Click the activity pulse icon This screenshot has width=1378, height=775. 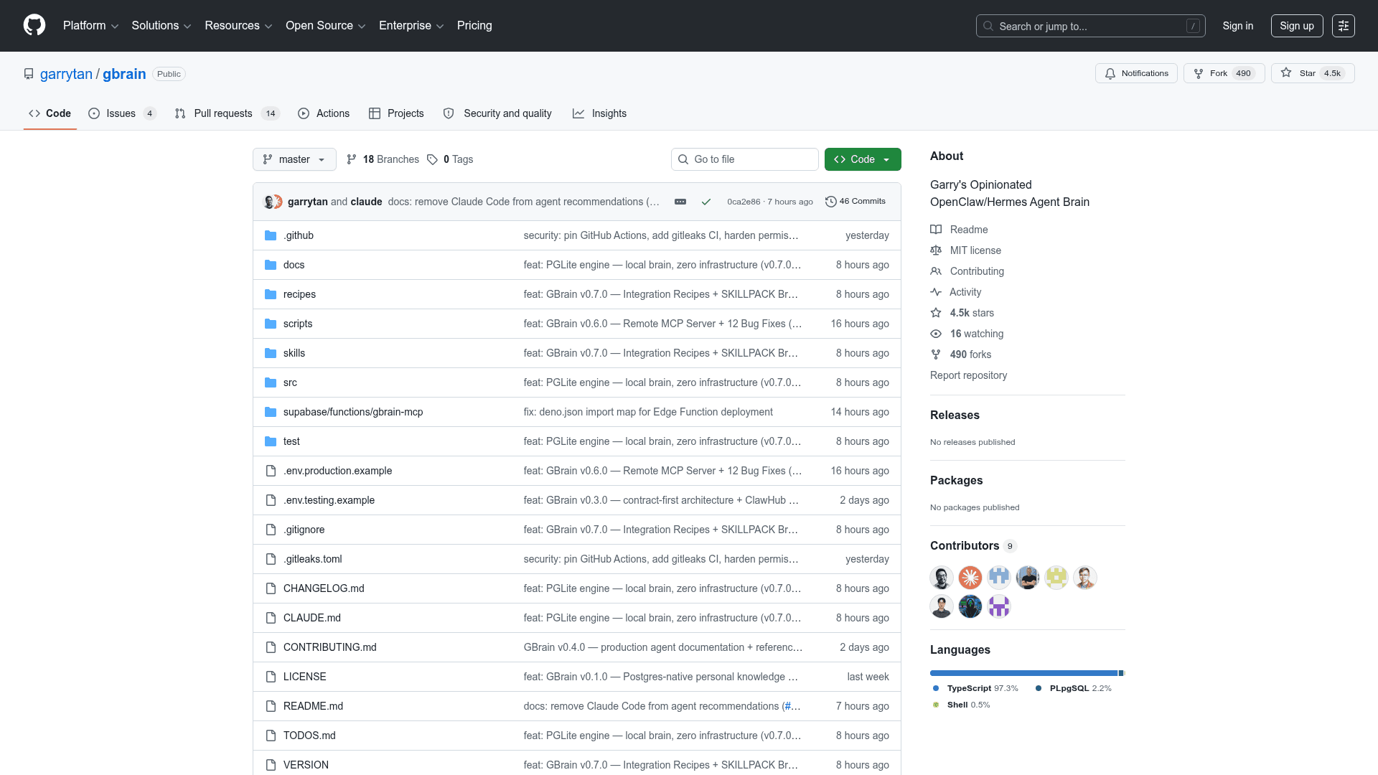click(936, 292)
